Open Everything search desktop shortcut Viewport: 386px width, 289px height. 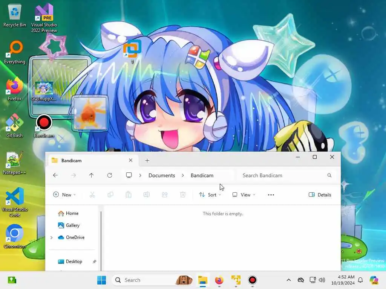click(15, 53)
